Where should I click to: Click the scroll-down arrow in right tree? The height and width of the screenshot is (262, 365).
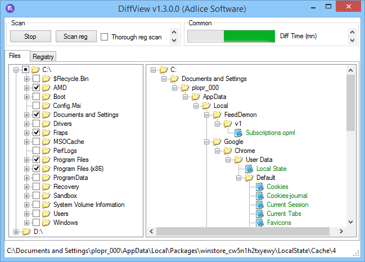pos(350,222)
